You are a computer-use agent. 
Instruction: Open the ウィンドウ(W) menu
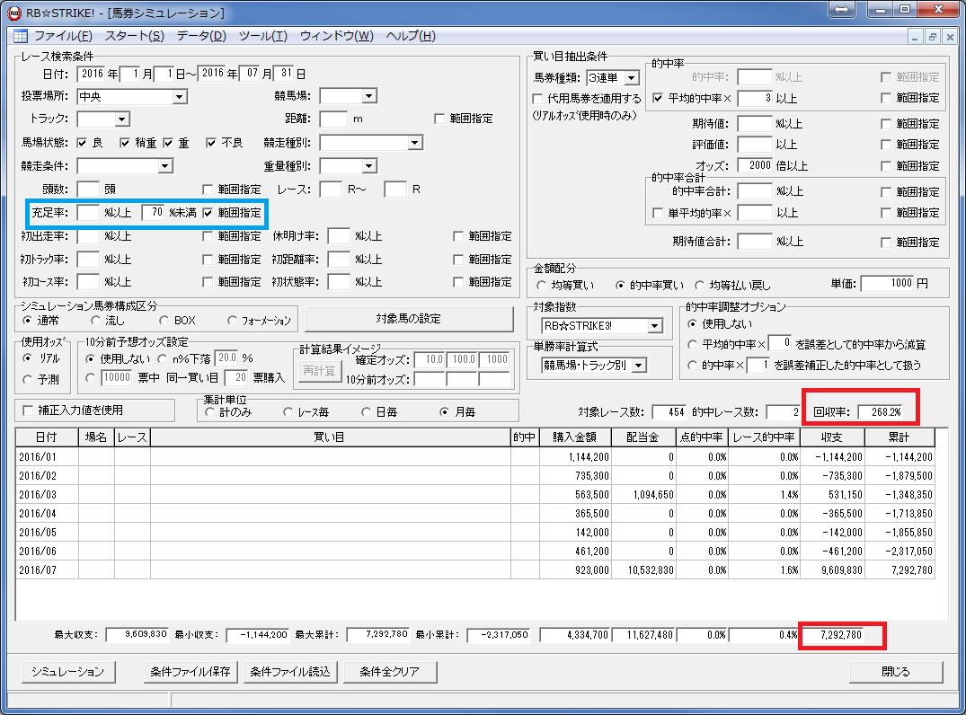point(336,36)
